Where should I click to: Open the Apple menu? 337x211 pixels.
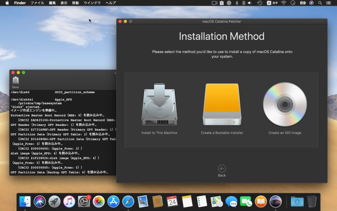(x=7, y=3)
